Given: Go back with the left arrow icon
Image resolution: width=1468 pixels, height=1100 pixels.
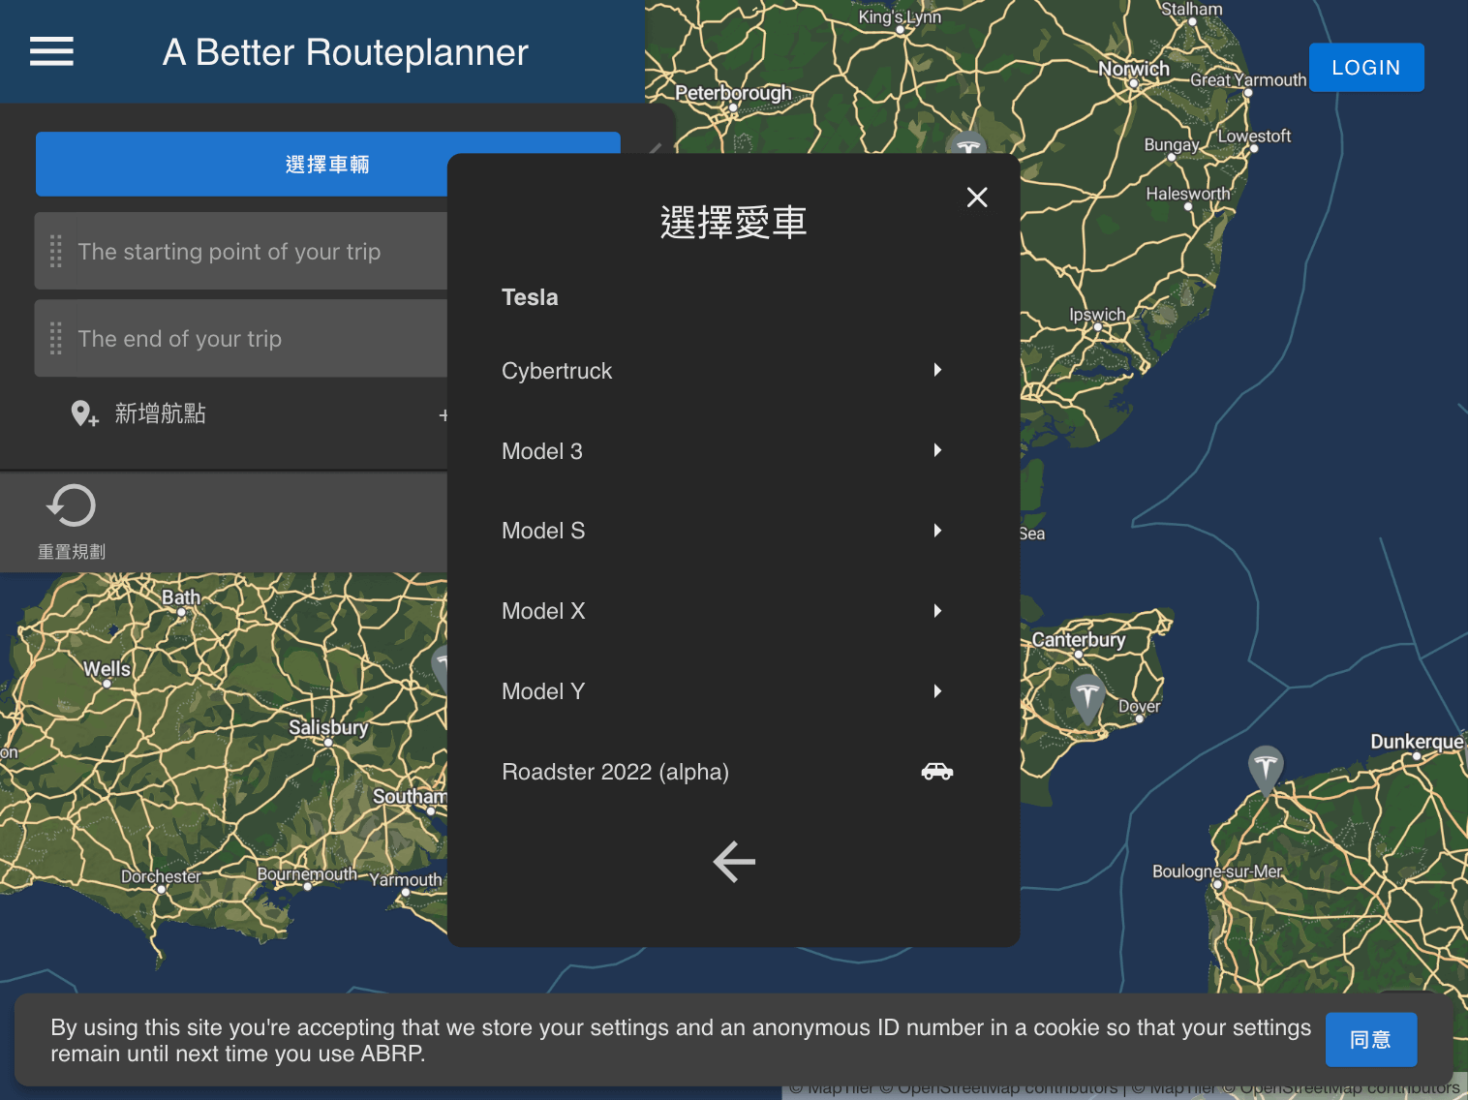Looking at the screenshot, I should click(x=734, y=862).
